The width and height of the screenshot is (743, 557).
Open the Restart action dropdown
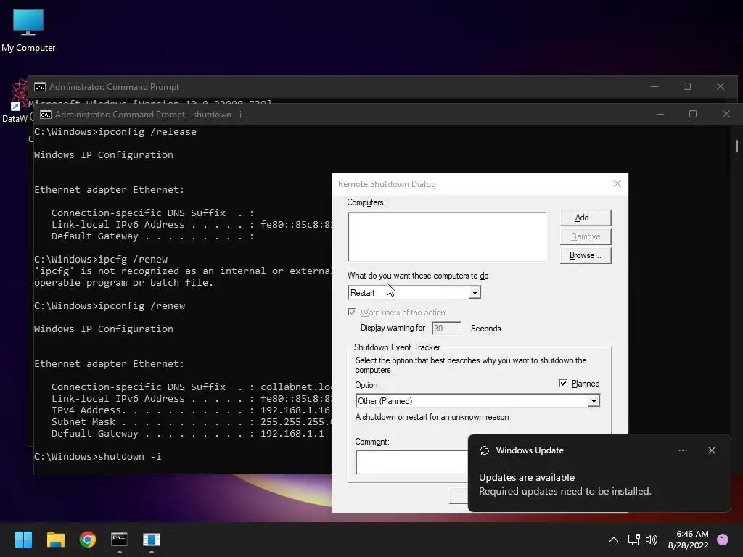[475, 293]
